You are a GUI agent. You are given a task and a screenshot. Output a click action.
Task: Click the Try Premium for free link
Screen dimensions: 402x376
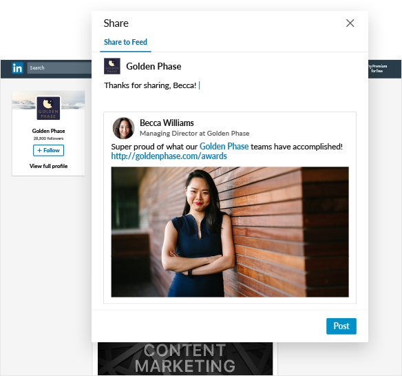coord(377,68)
